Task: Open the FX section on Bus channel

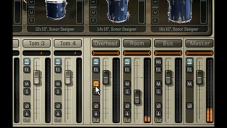Action: click(159, 70)
